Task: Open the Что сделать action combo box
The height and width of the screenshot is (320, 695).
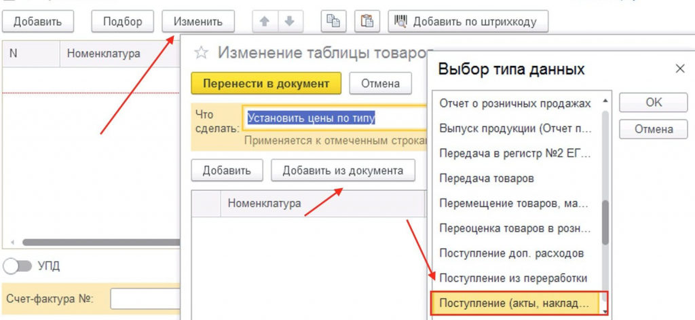Action: [335, 118]
